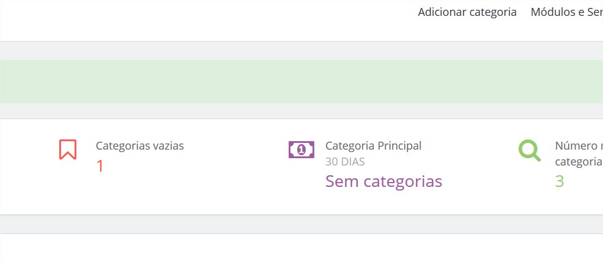Click the red bookmark icon
The image size is (603, 262).
[x=68, y=150]
